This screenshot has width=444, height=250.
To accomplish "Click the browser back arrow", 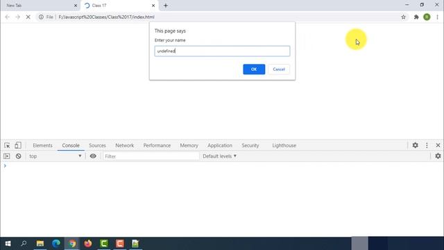I will (x=8, y=17).
